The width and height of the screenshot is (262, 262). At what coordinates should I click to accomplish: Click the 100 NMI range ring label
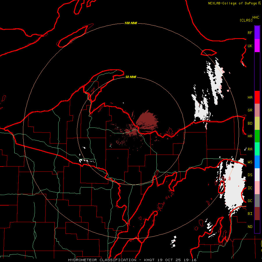pyautogui.click(x=131, y=23)
